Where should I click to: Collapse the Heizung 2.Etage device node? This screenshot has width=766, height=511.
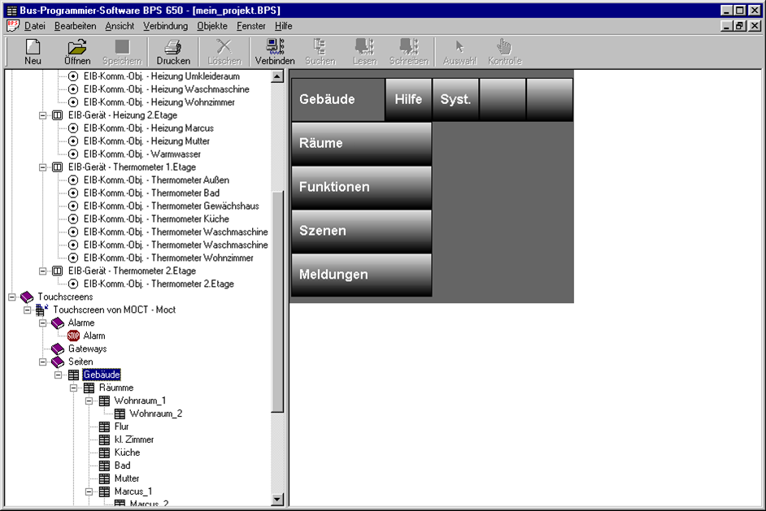(43, 115)
